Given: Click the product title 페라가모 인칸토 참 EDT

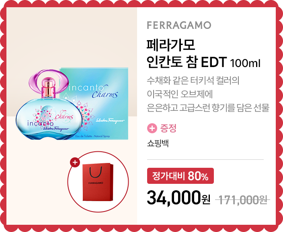Looking at the screenshot, I should (x=187, y=53).
